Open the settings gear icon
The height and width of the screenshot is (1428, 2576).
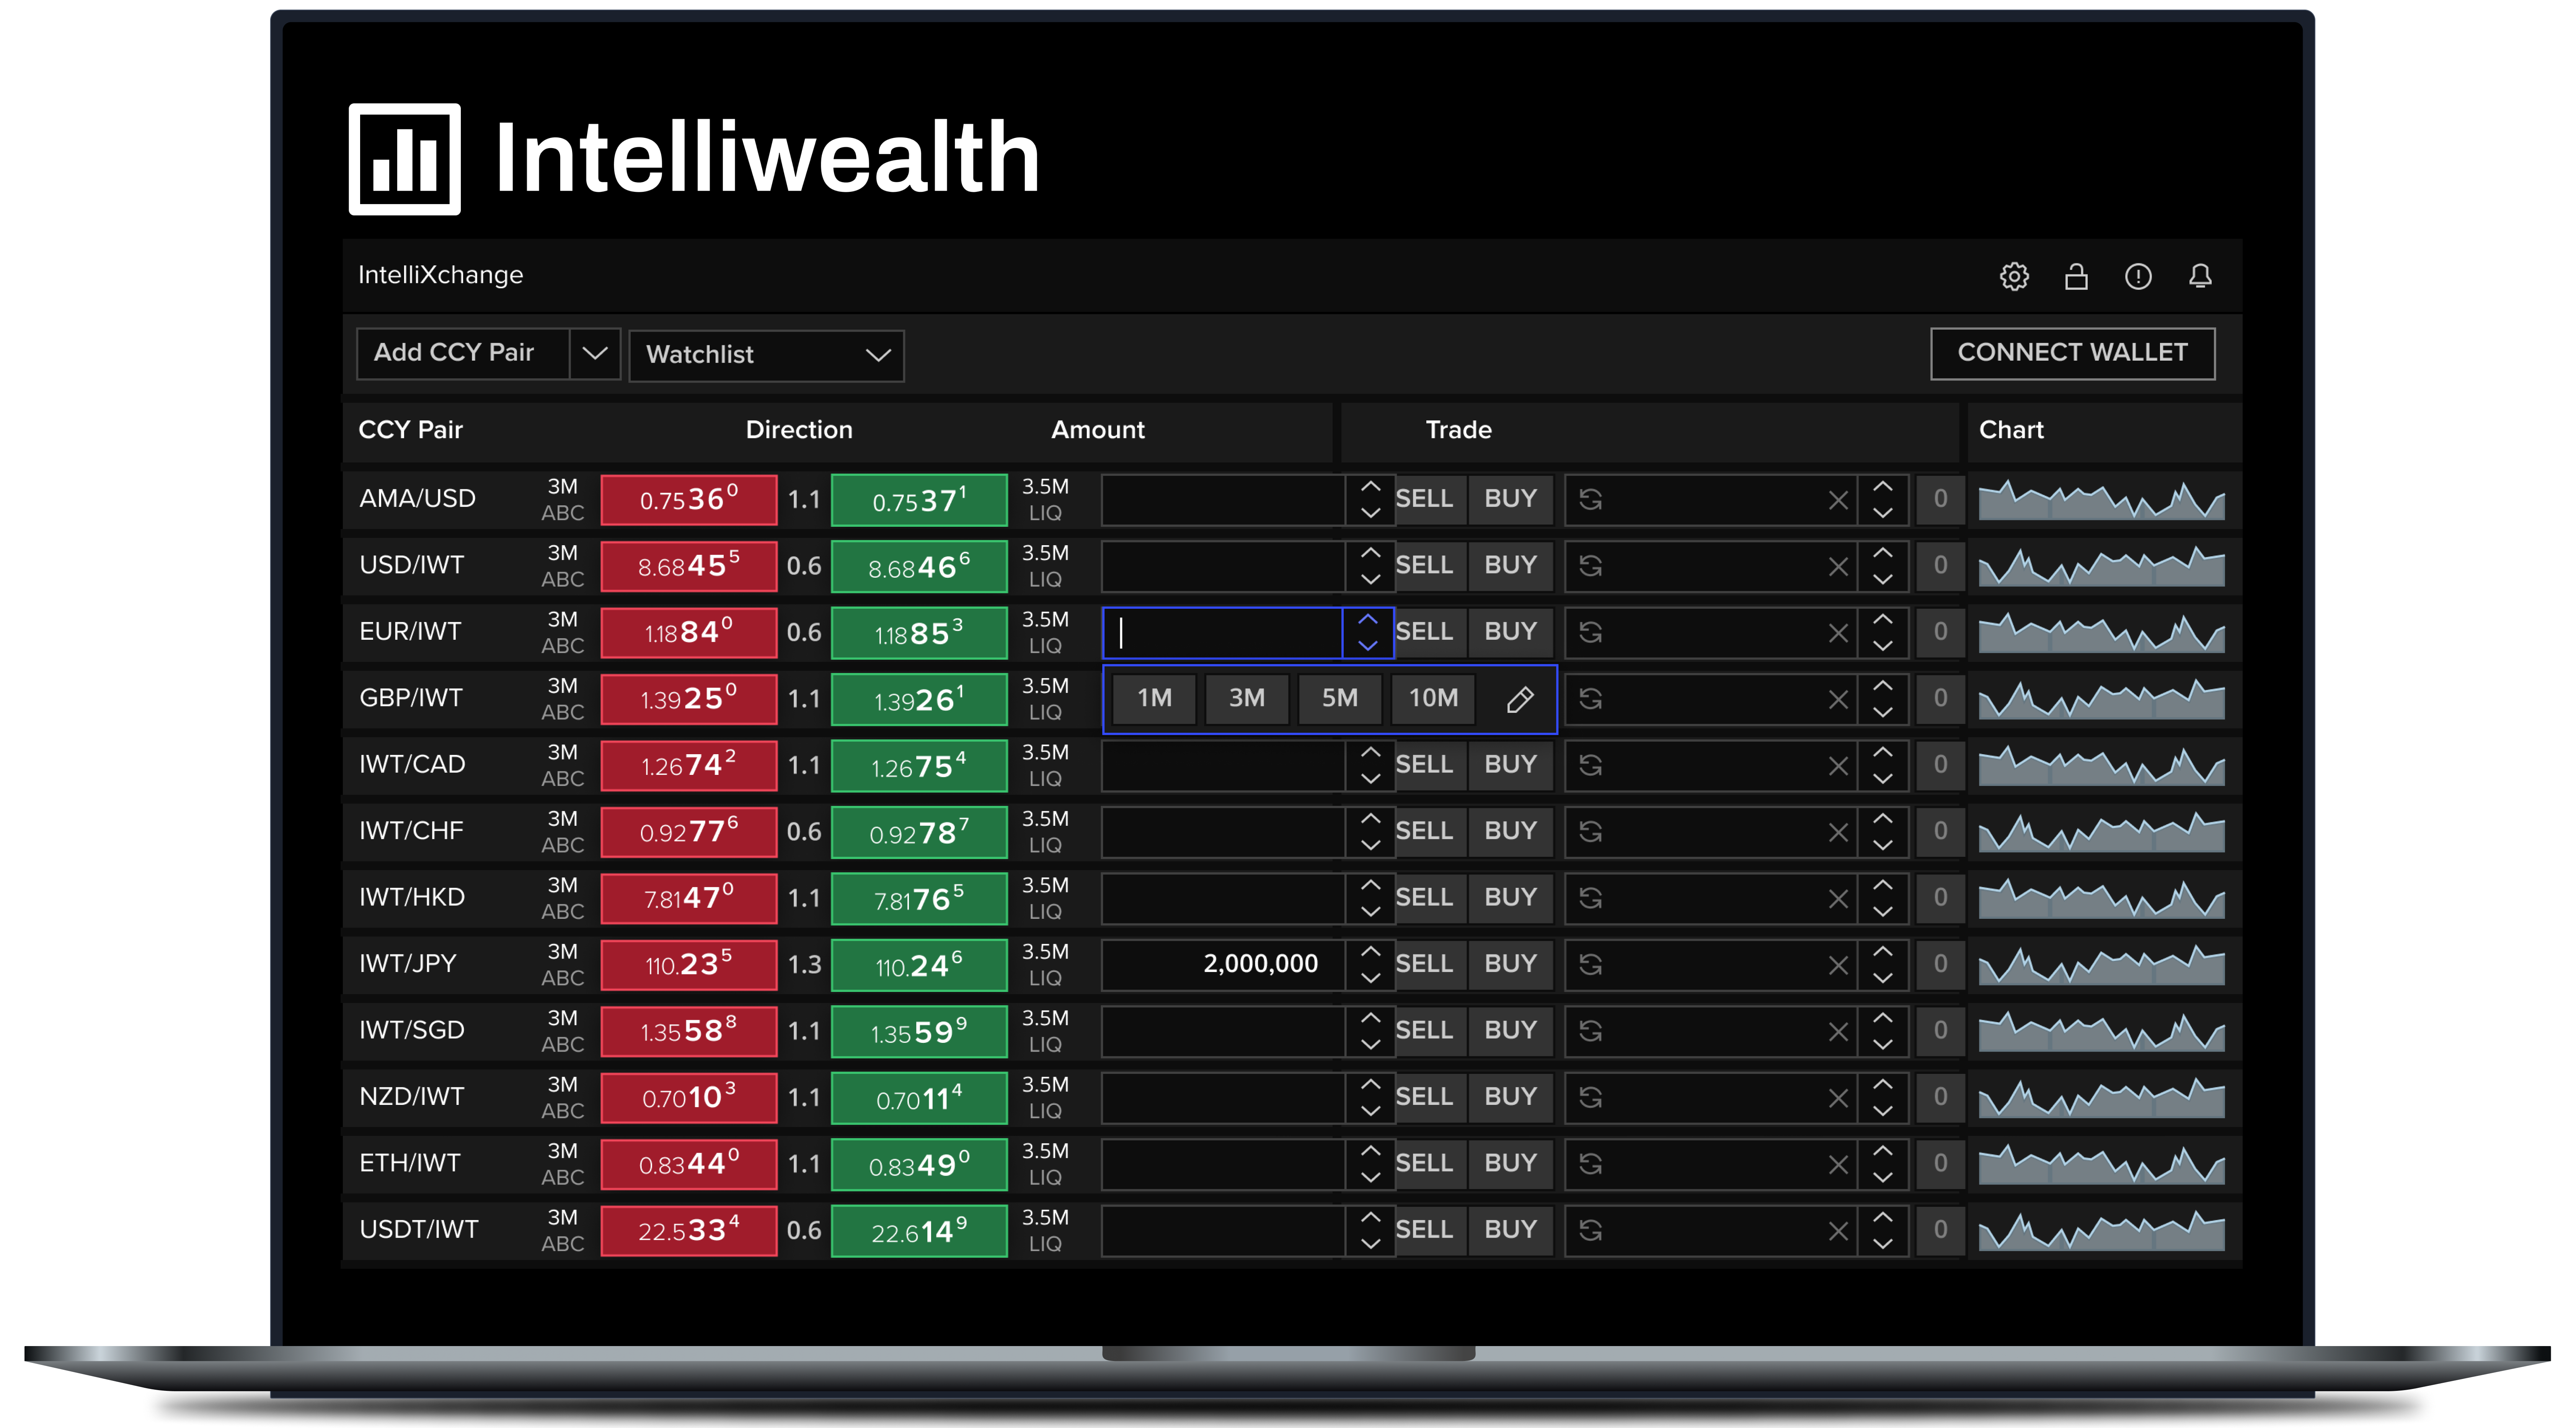point(2014,276)
